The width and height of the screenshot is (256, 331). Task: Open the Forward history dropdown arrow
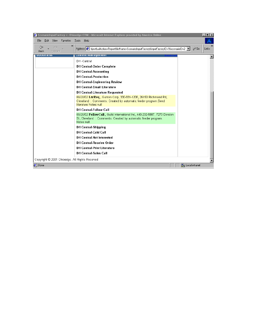click(63, 49)
